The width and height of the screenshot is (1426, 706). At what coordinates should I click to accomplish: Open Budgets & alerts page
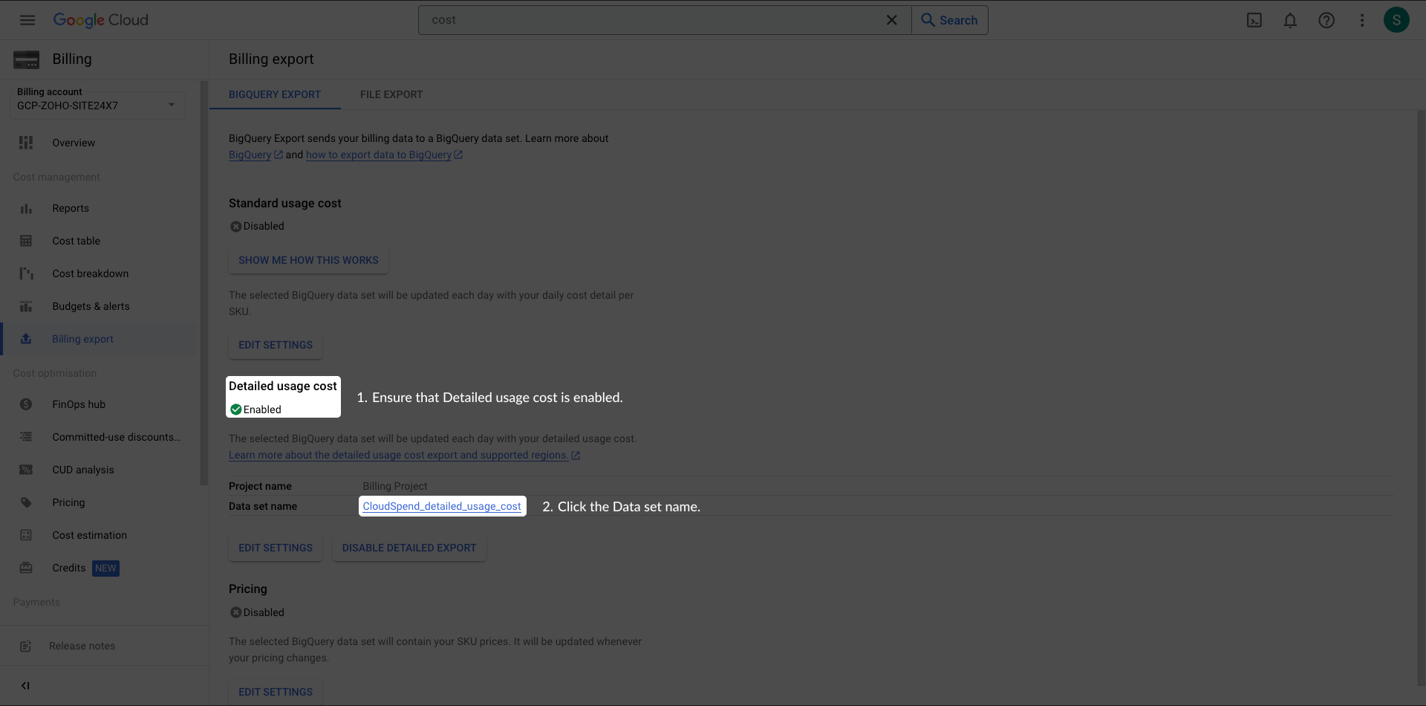coord(91,306)
